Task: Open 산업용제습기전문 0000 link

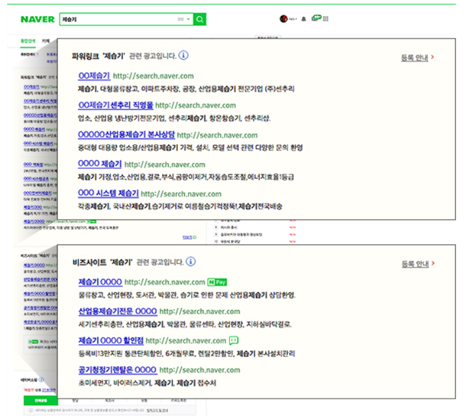Action: (118, 311)
